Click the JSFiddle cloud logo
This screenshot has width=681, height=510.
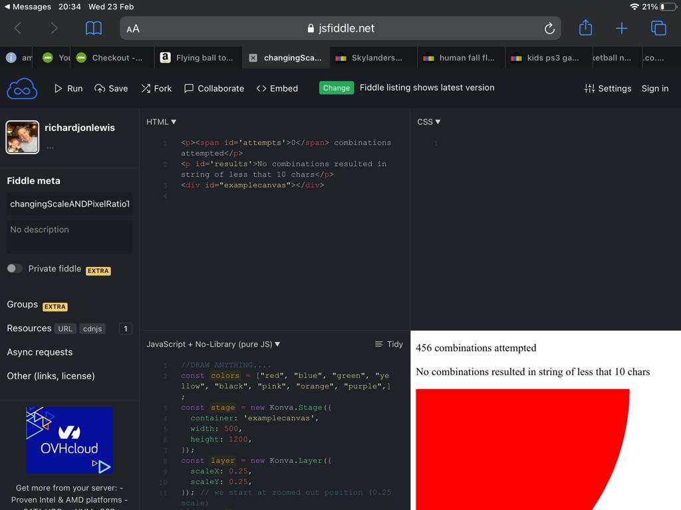click(x=21, y=88)
